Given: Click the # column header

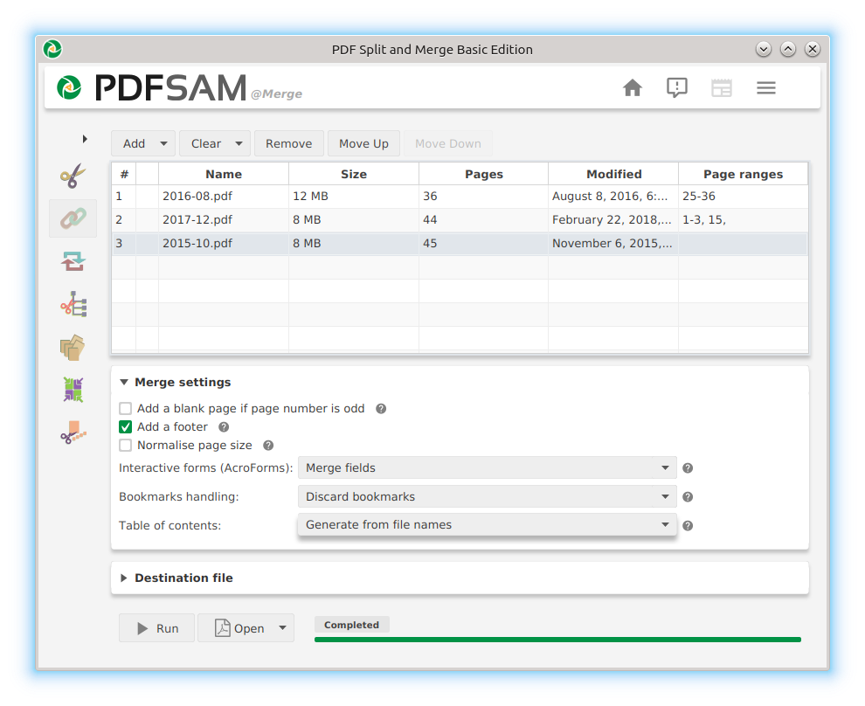Looking at the screenshot, I should [x=124, y=174].
